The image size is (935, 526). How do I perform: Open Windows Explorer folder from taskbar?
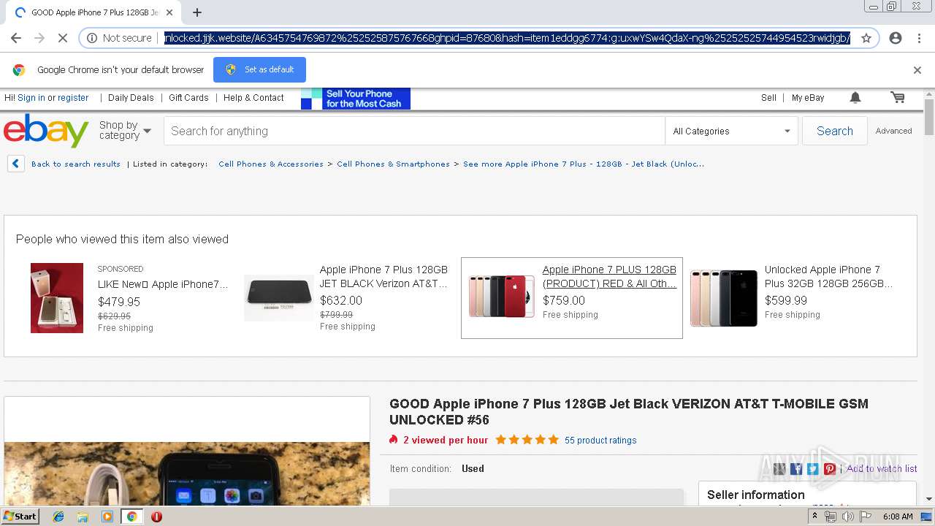coord(83,517)
